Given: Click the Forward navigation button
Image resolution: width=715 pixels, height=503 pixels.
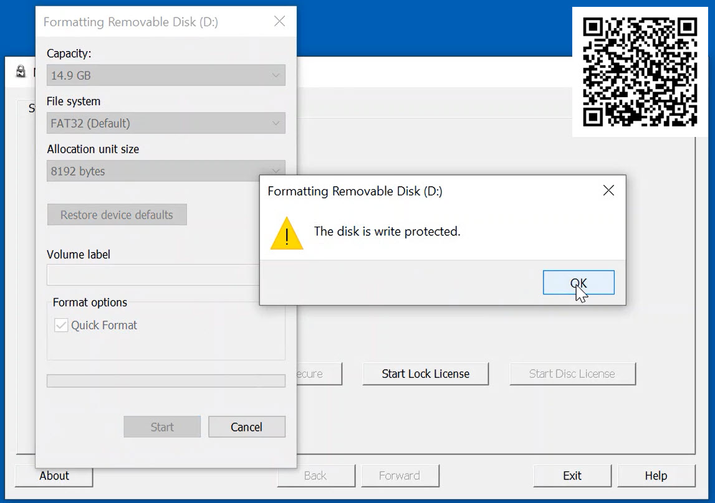Looking at the screenshot, I should [400, 475].
